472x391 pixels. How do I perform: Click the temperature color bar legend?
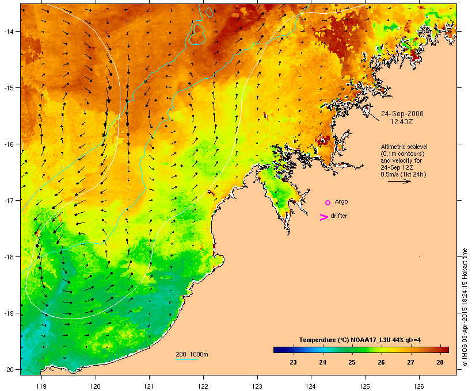(361, 350)
